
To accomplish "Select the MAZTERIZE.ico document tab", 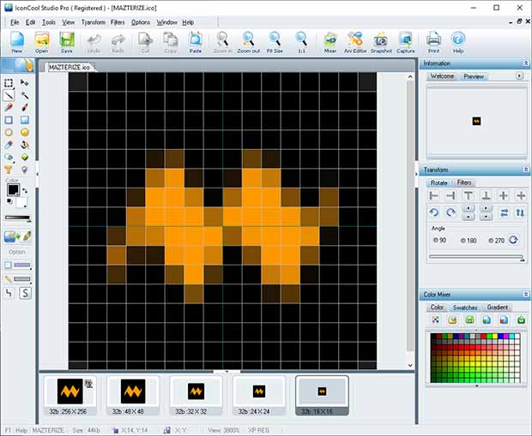I will tap(70, 67).
